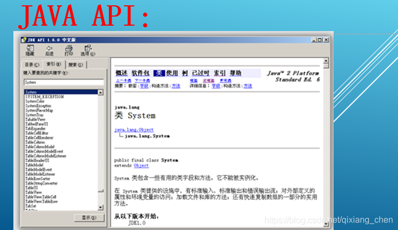Select TableColumn in the index list

pyautogui.click(x=35, y=142)
